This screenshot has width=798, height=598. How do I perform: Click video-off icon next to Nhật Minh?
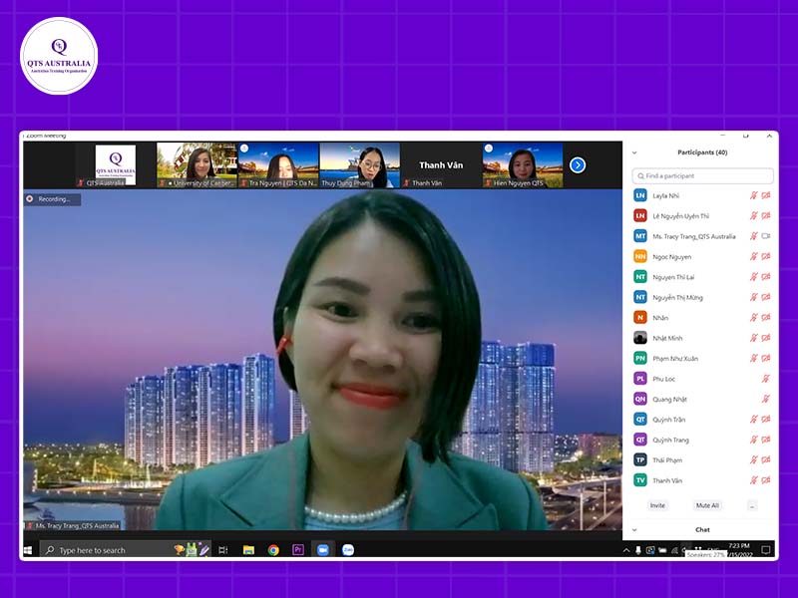(x=766, y=338)
